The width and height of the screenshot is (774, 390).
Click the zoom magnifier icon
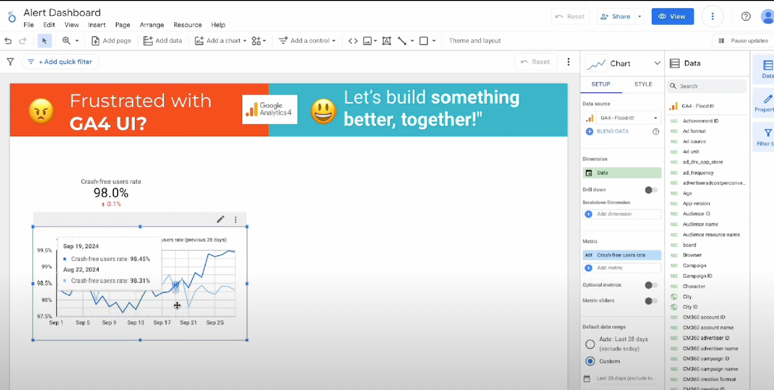66,41
